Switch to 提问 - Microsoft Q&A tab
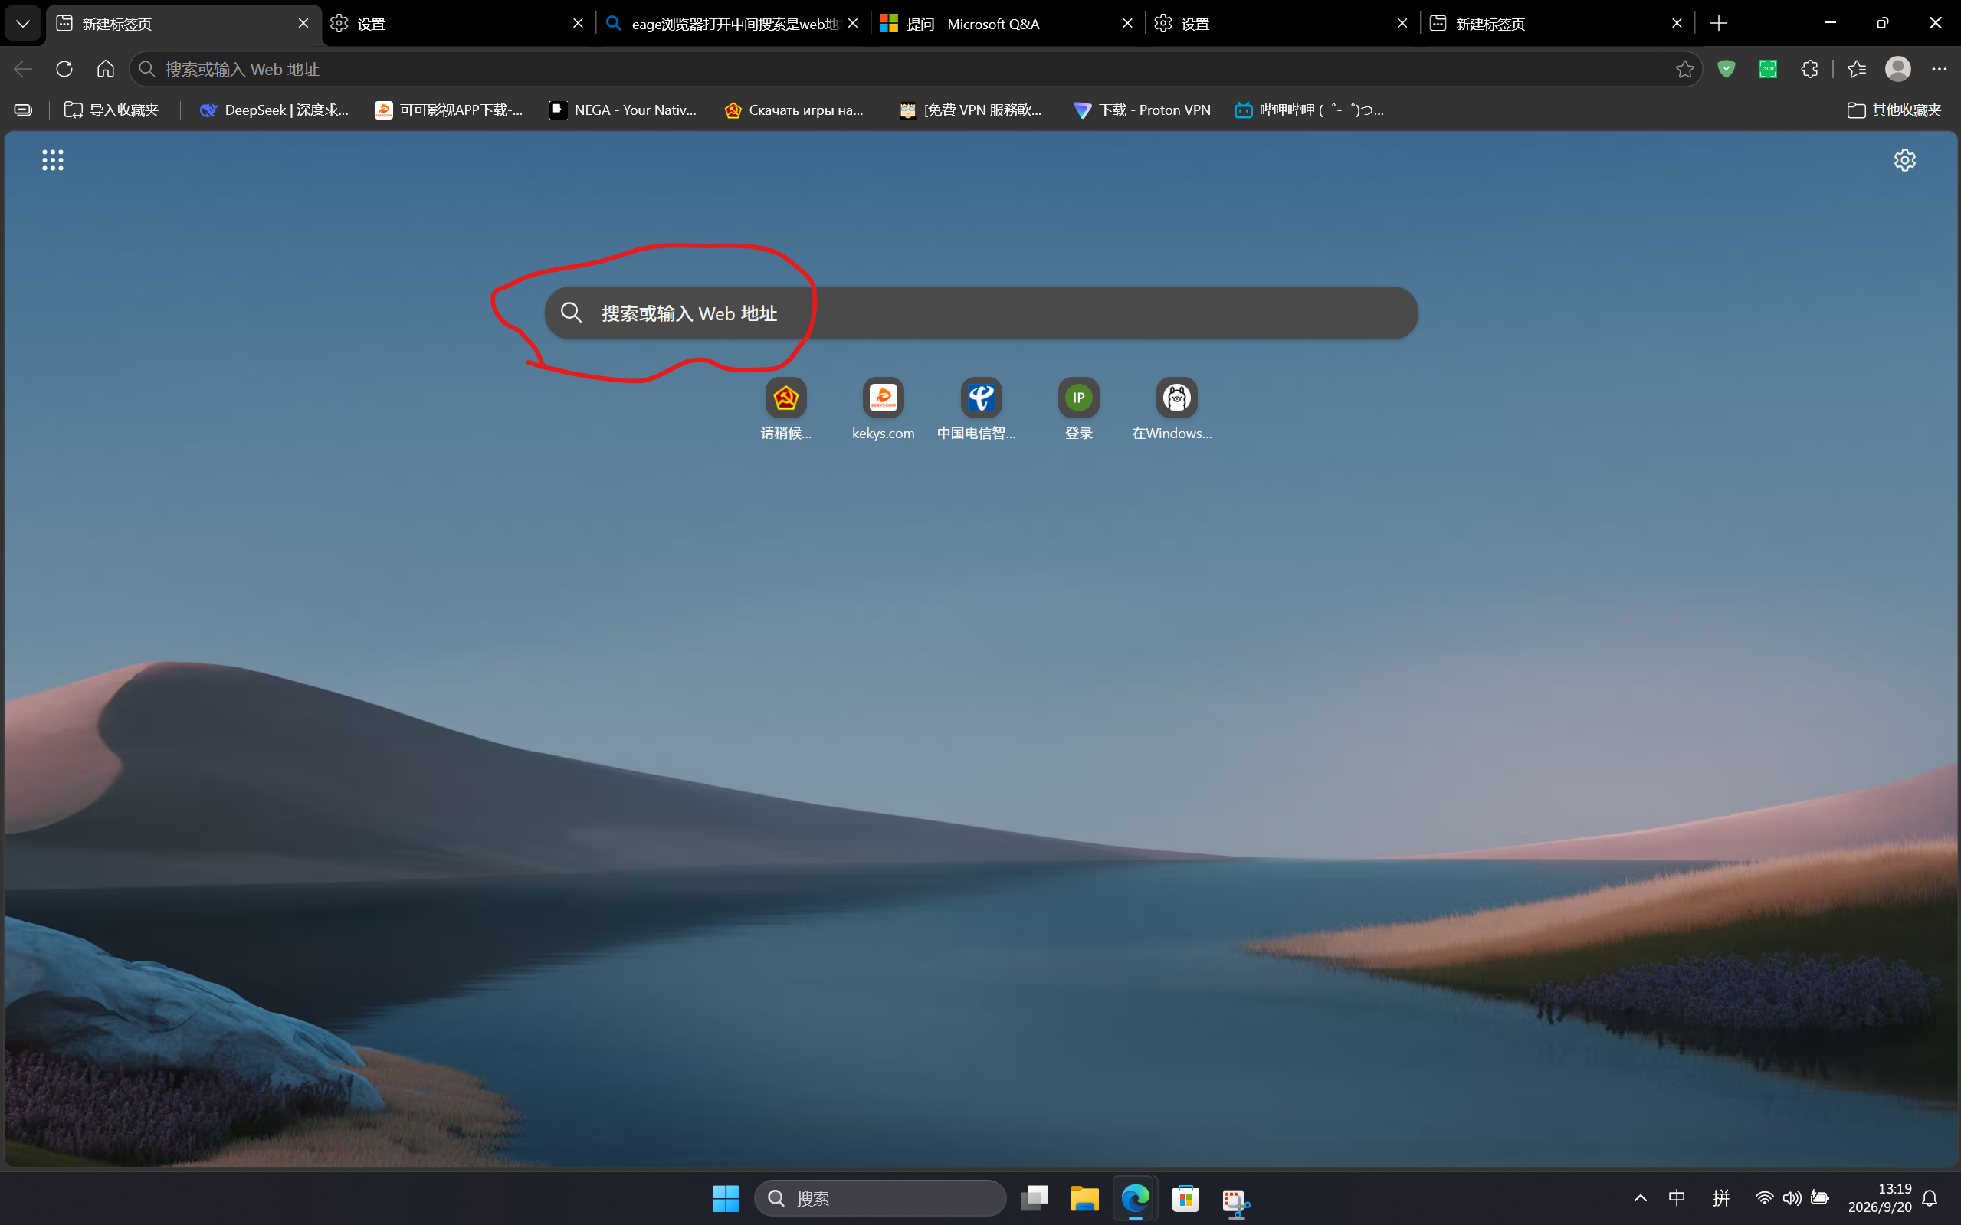The image size is (1961, 1225). coord(1008,24)
